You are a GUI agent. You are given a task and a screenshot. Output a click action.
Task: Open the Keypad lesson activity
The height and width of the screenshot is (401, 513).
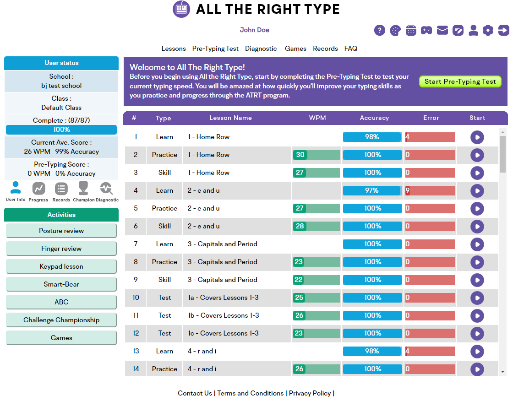(x=61, y=266)
